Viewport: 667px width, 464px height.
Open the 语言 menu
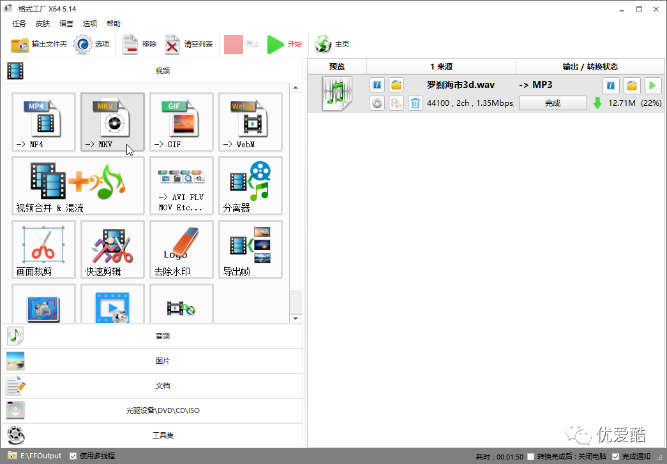point(66,24)
